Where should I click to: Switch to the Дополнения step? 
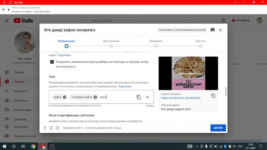111,43
